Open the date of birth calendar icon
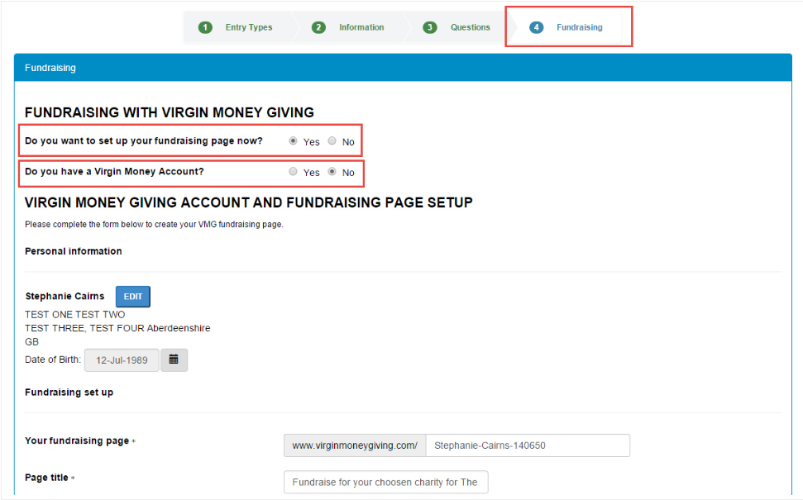This screenshot has width=803, height=500. [x=174, y=360]
